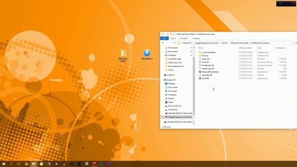This screenshot has height=167, width=297.
Task: Click Seagate Expansion Drive breadcrumb segment
Action: click(x=207, y=43)
